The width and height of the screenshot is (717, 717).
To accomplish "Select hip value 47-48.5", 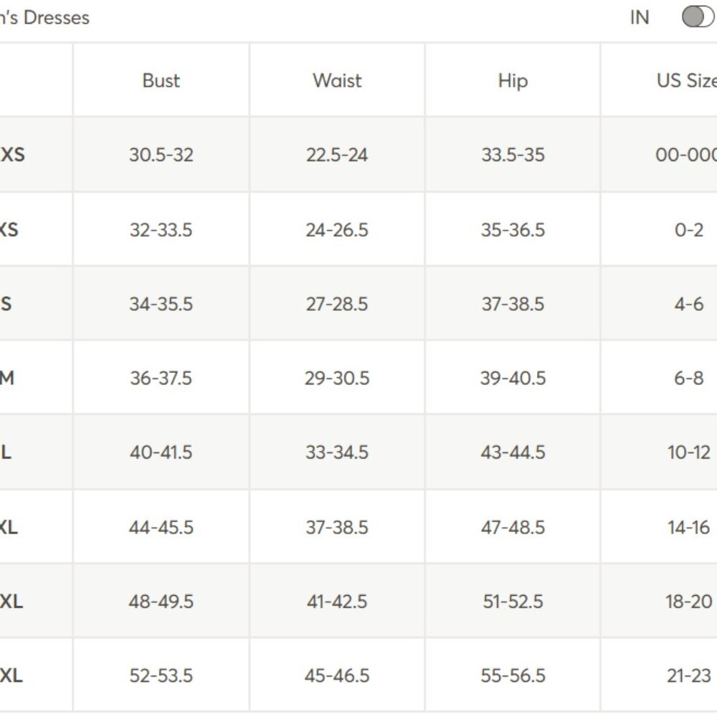I will pyautogui.click(x=513, y=527).
